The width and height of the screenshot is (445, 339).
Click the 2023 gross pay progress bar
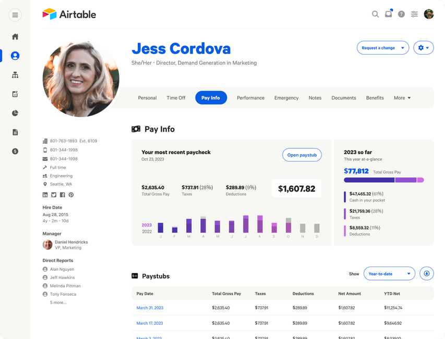[383, 180]
